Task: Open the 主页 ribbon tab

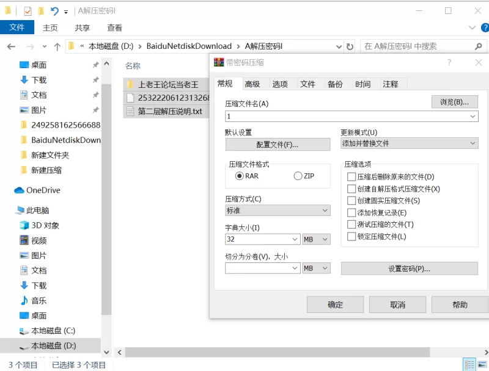Action: pos(50,27)
